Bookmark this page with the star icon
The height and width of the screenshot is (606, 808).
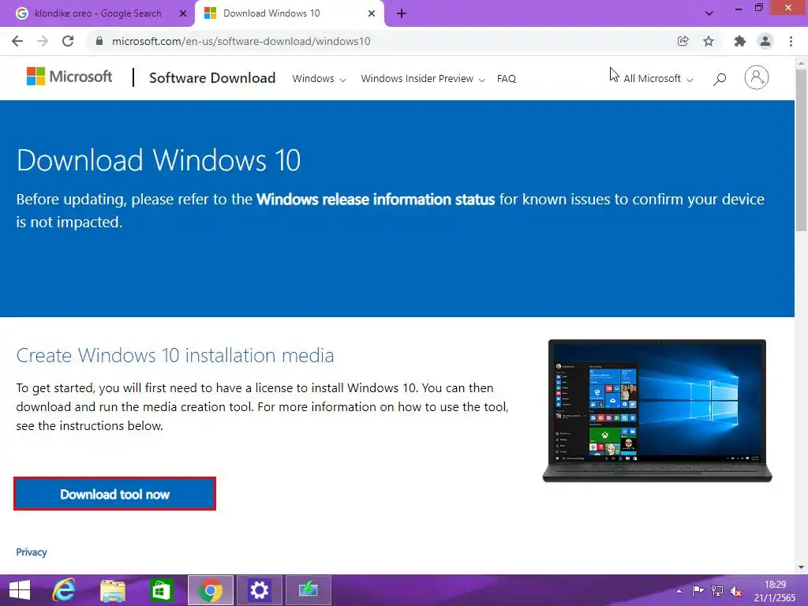pos(709,41)
